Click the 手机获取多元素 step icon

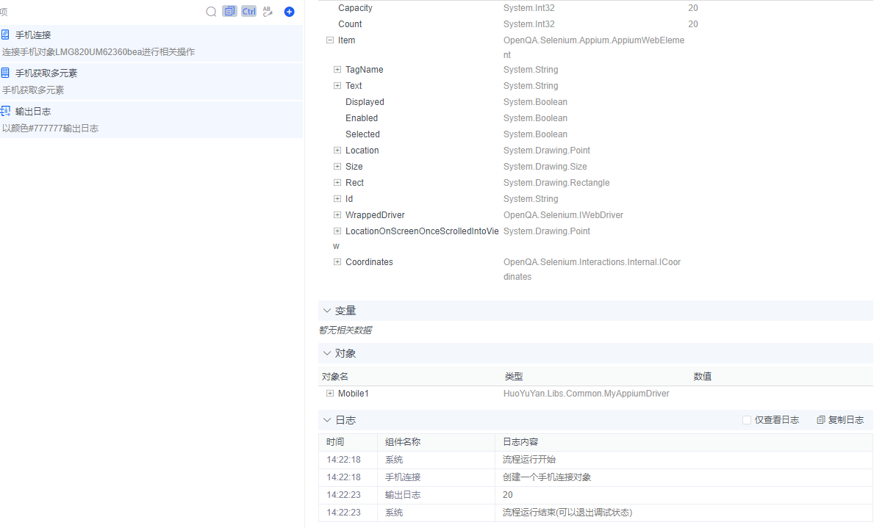(x=6, y=73)
